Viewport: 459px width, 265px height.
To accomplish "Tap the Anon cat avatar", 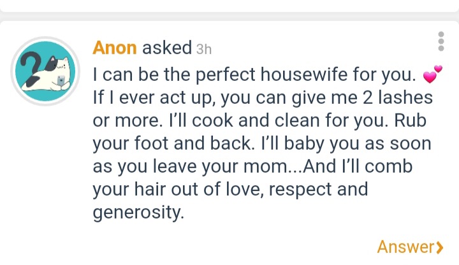I will pyautogui.click(x=45, y=71).
